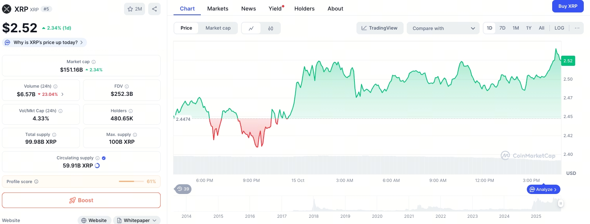Select the 7D time range
Screen dimensions: 590x224
502,28
